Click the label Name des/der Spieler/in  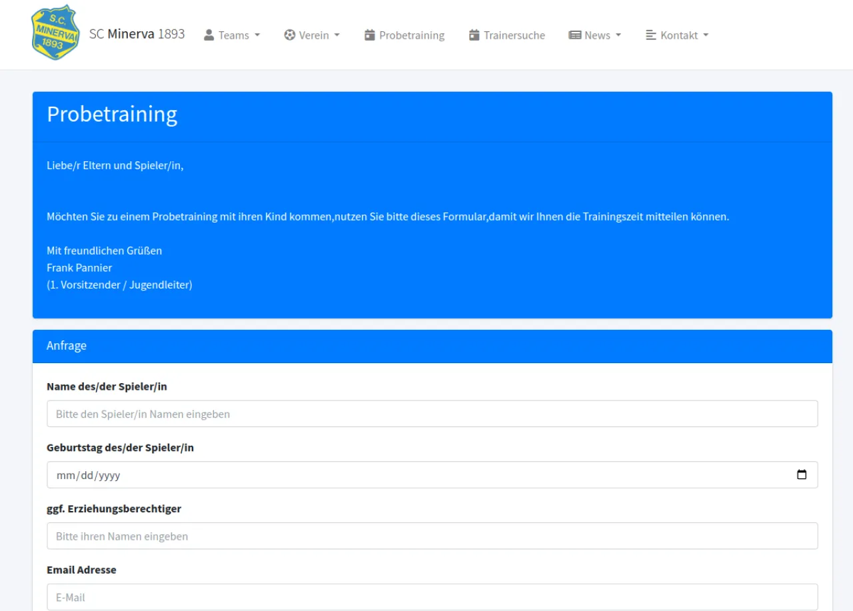click(x=107, y=386)
